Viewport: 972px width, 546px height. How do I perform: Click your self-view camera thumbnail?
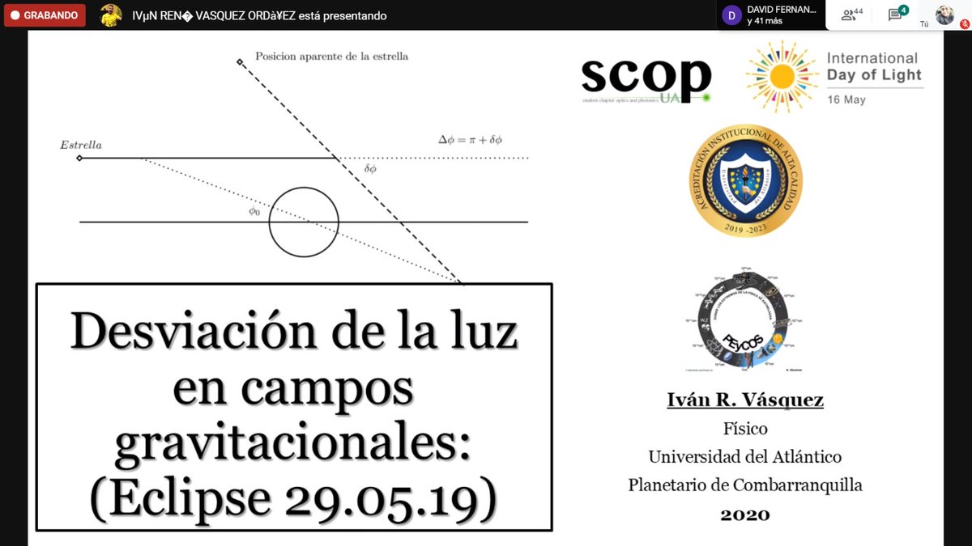(x=944, y=15)
